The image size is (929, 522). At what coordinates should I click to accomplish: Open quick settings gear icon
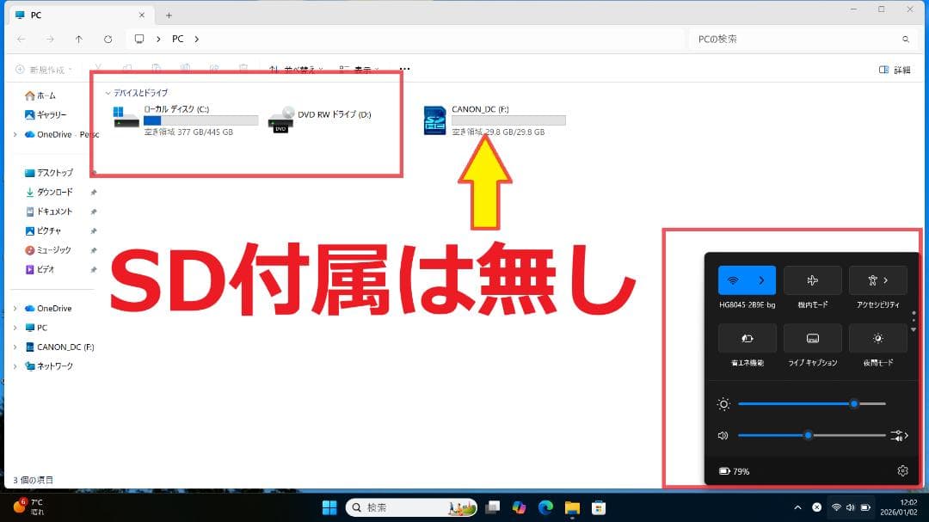point(902,470)
